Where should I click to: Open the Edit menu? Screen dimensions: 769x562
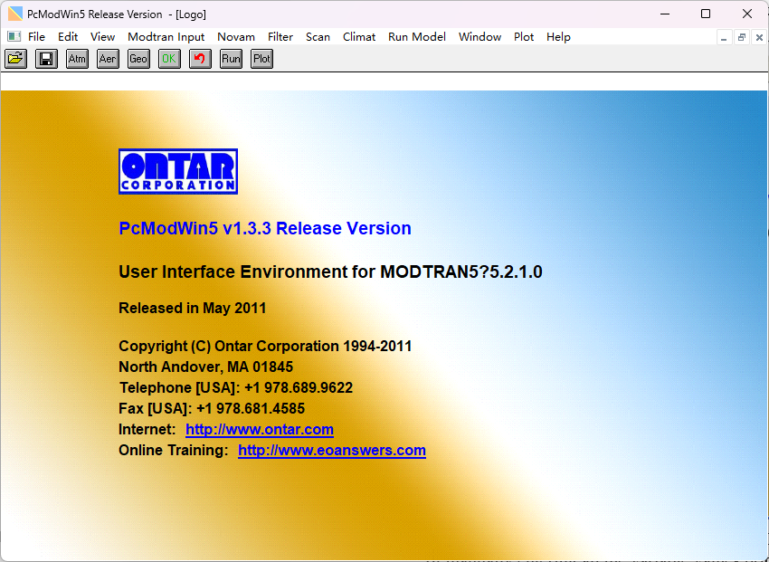coord(68,37)
